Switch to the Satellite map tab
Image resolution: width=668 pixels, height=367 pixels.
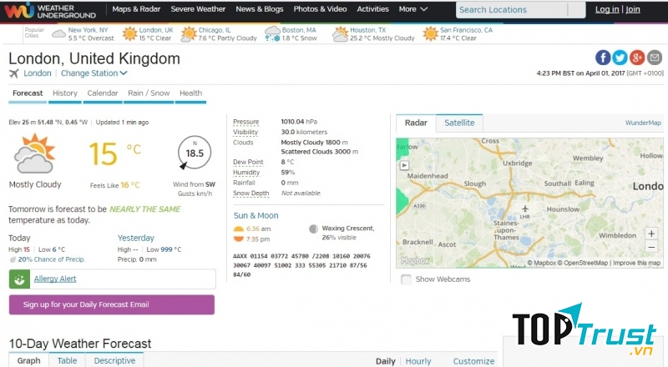459,123
